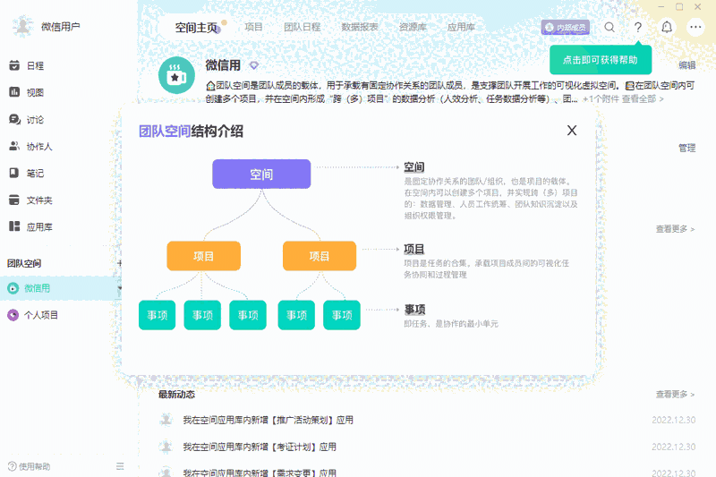716x477 pixels.
Task: Click the avatar beside 推广活动策划 entry
Action: coord(166,420)
